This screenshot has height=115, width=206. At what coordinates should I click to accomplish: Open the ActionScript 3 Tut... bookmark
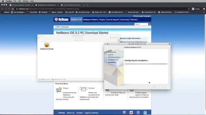pos(149,12)
